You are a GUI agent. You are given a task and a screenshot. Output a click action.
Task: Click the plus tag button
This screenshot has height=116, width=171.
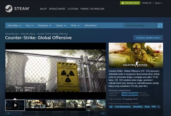(159, 107)
